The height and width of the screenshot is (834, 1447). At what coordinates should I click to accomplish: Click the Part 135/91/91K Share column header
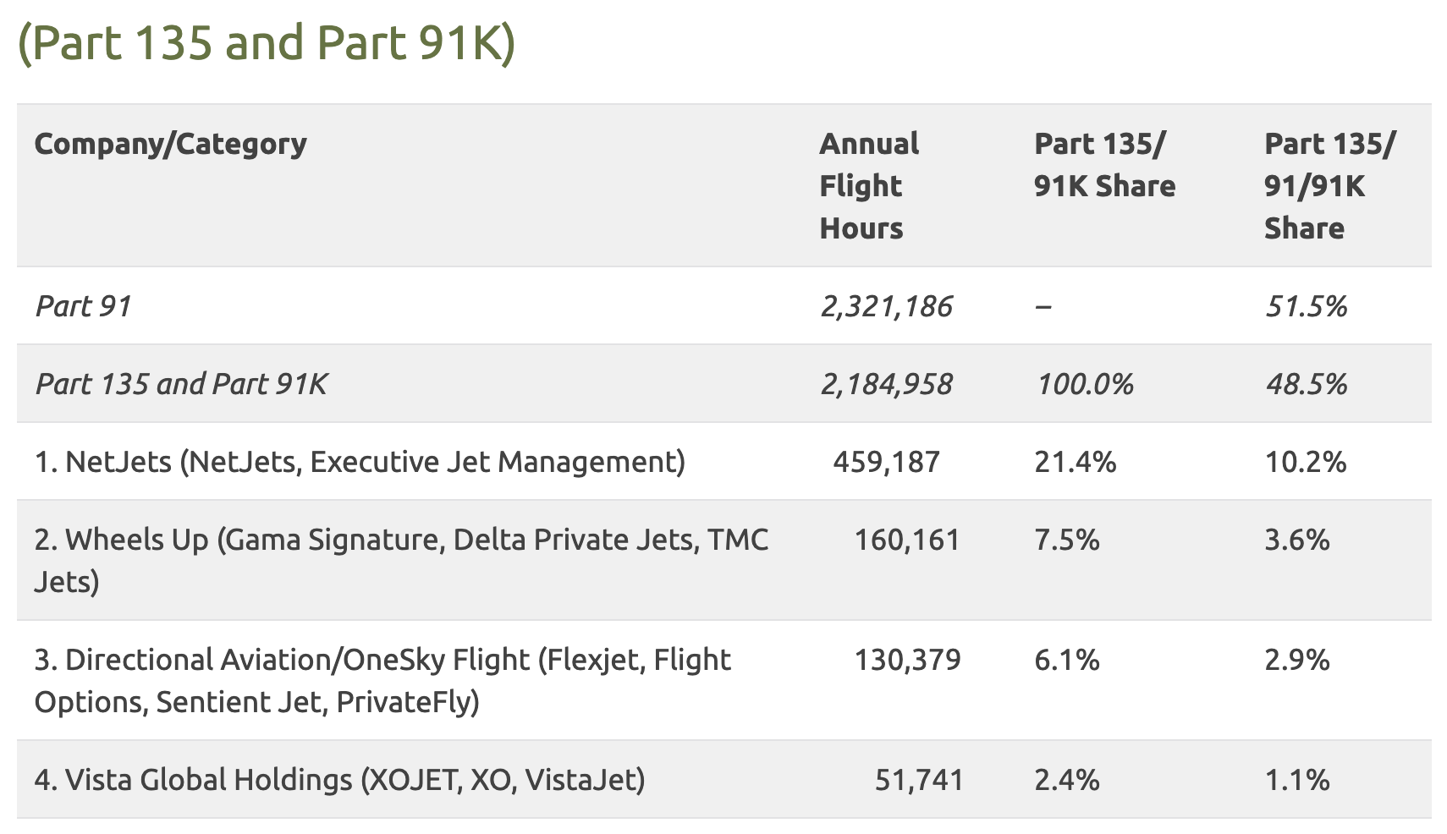[1329, 185]
